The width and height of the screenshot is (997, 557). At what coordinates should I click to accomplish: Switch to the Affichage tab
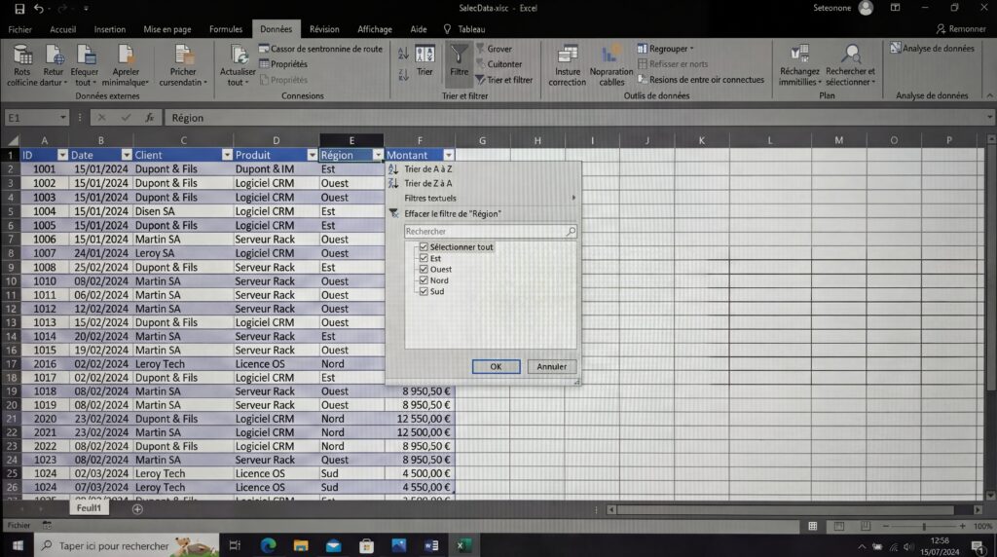(x=375, y=29)
